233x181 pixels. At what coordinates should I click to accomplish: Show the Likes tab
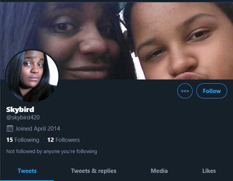[x=209, y=171]
